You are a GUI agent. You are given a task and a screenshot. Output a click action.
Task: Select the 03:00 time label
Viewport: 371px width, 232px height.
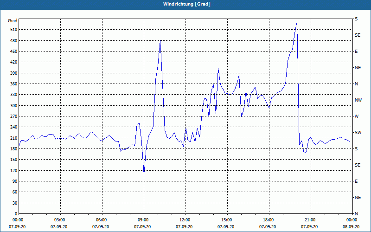[60, 220]
